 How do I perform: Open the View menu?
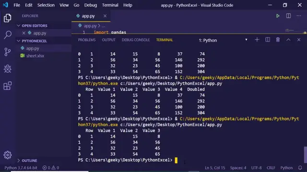coord(64,5)
